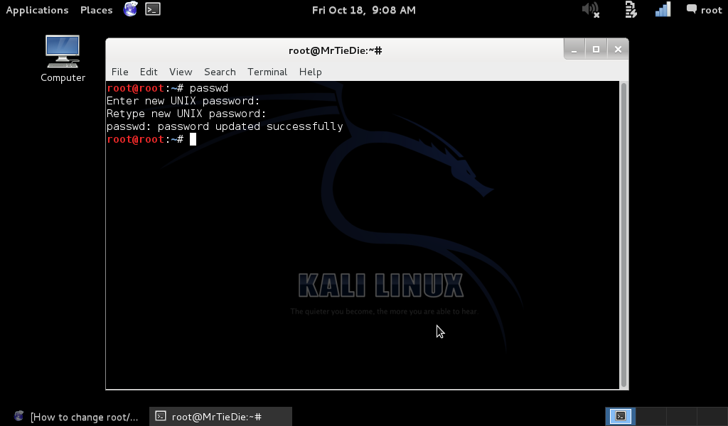Switch to fourth workspace in pager
728x426 pixels.
click(x=712, y=416)
